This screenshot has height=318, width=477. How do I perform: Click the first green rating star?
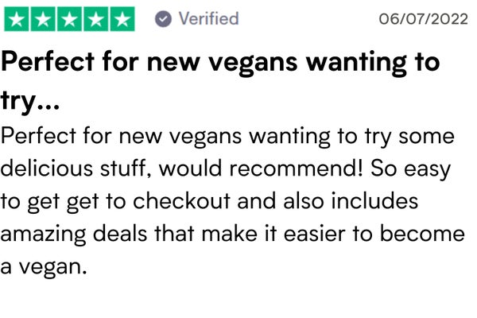(17, 19)
